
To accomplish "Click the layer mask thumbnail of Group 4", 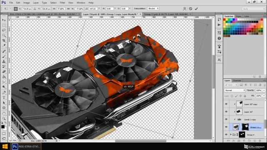I will click(x=242, y=135).
